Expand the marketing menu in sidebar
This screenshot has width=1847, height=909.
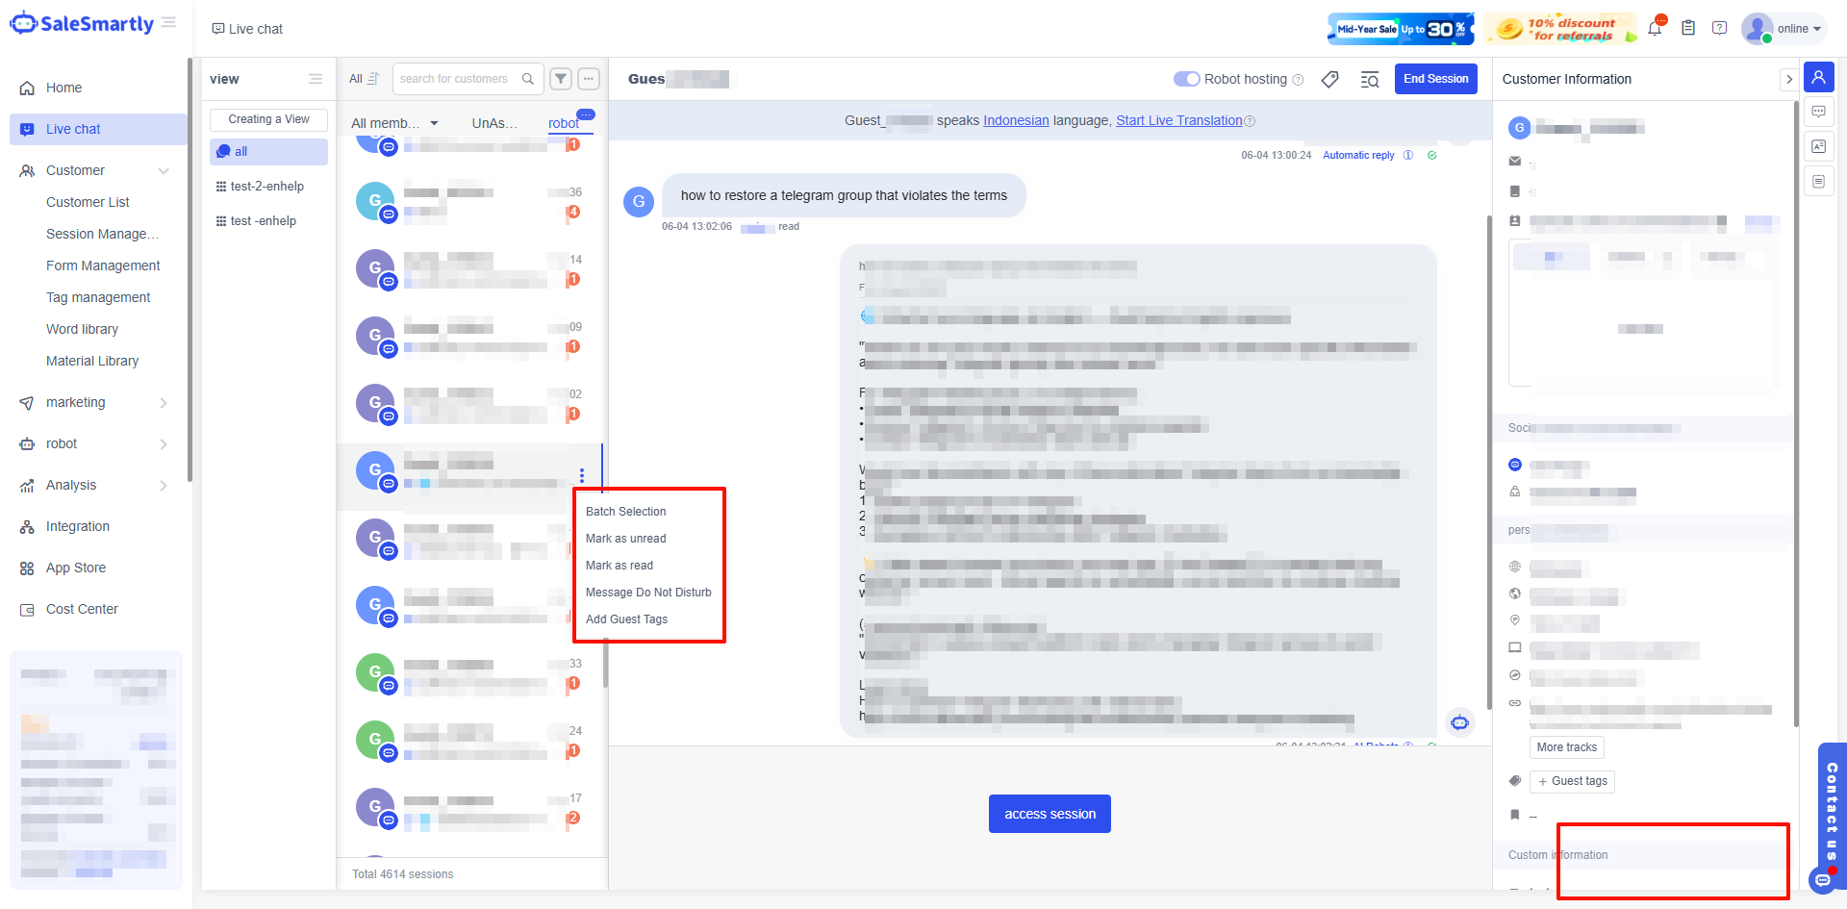92,402
